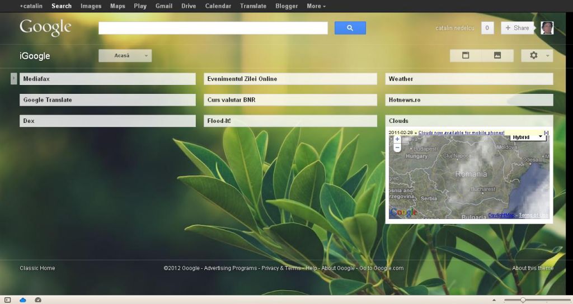Expand the left sidebar arrow beside Mediafax

pos(14,79)
